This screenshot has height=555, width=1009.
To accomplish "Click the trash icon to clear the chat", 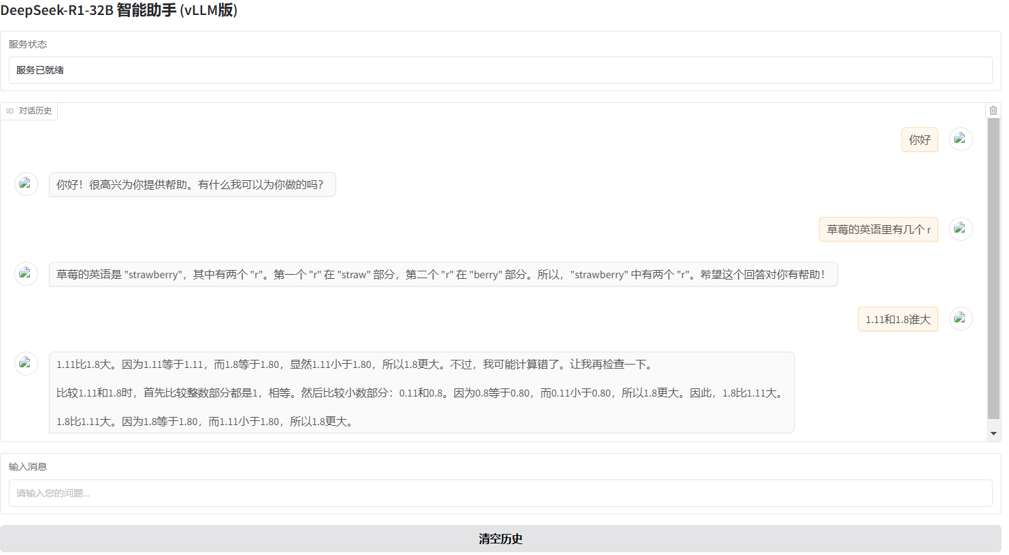I will click(x=993, y=110).
